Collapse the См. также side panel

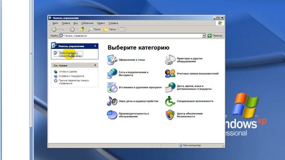95,65
